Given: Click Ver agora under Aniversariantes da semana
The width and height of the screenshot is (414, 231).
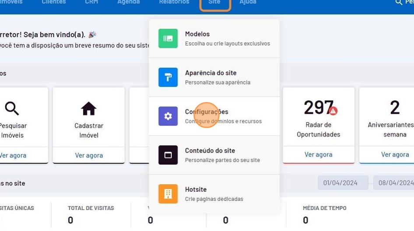Looking at the screenshot, I should (x=395, y=154).
